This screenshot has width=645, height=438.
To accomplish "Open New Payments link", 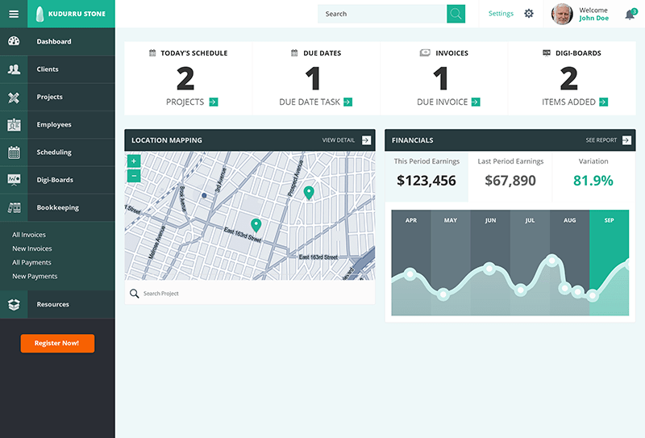I will click(35, 276).
